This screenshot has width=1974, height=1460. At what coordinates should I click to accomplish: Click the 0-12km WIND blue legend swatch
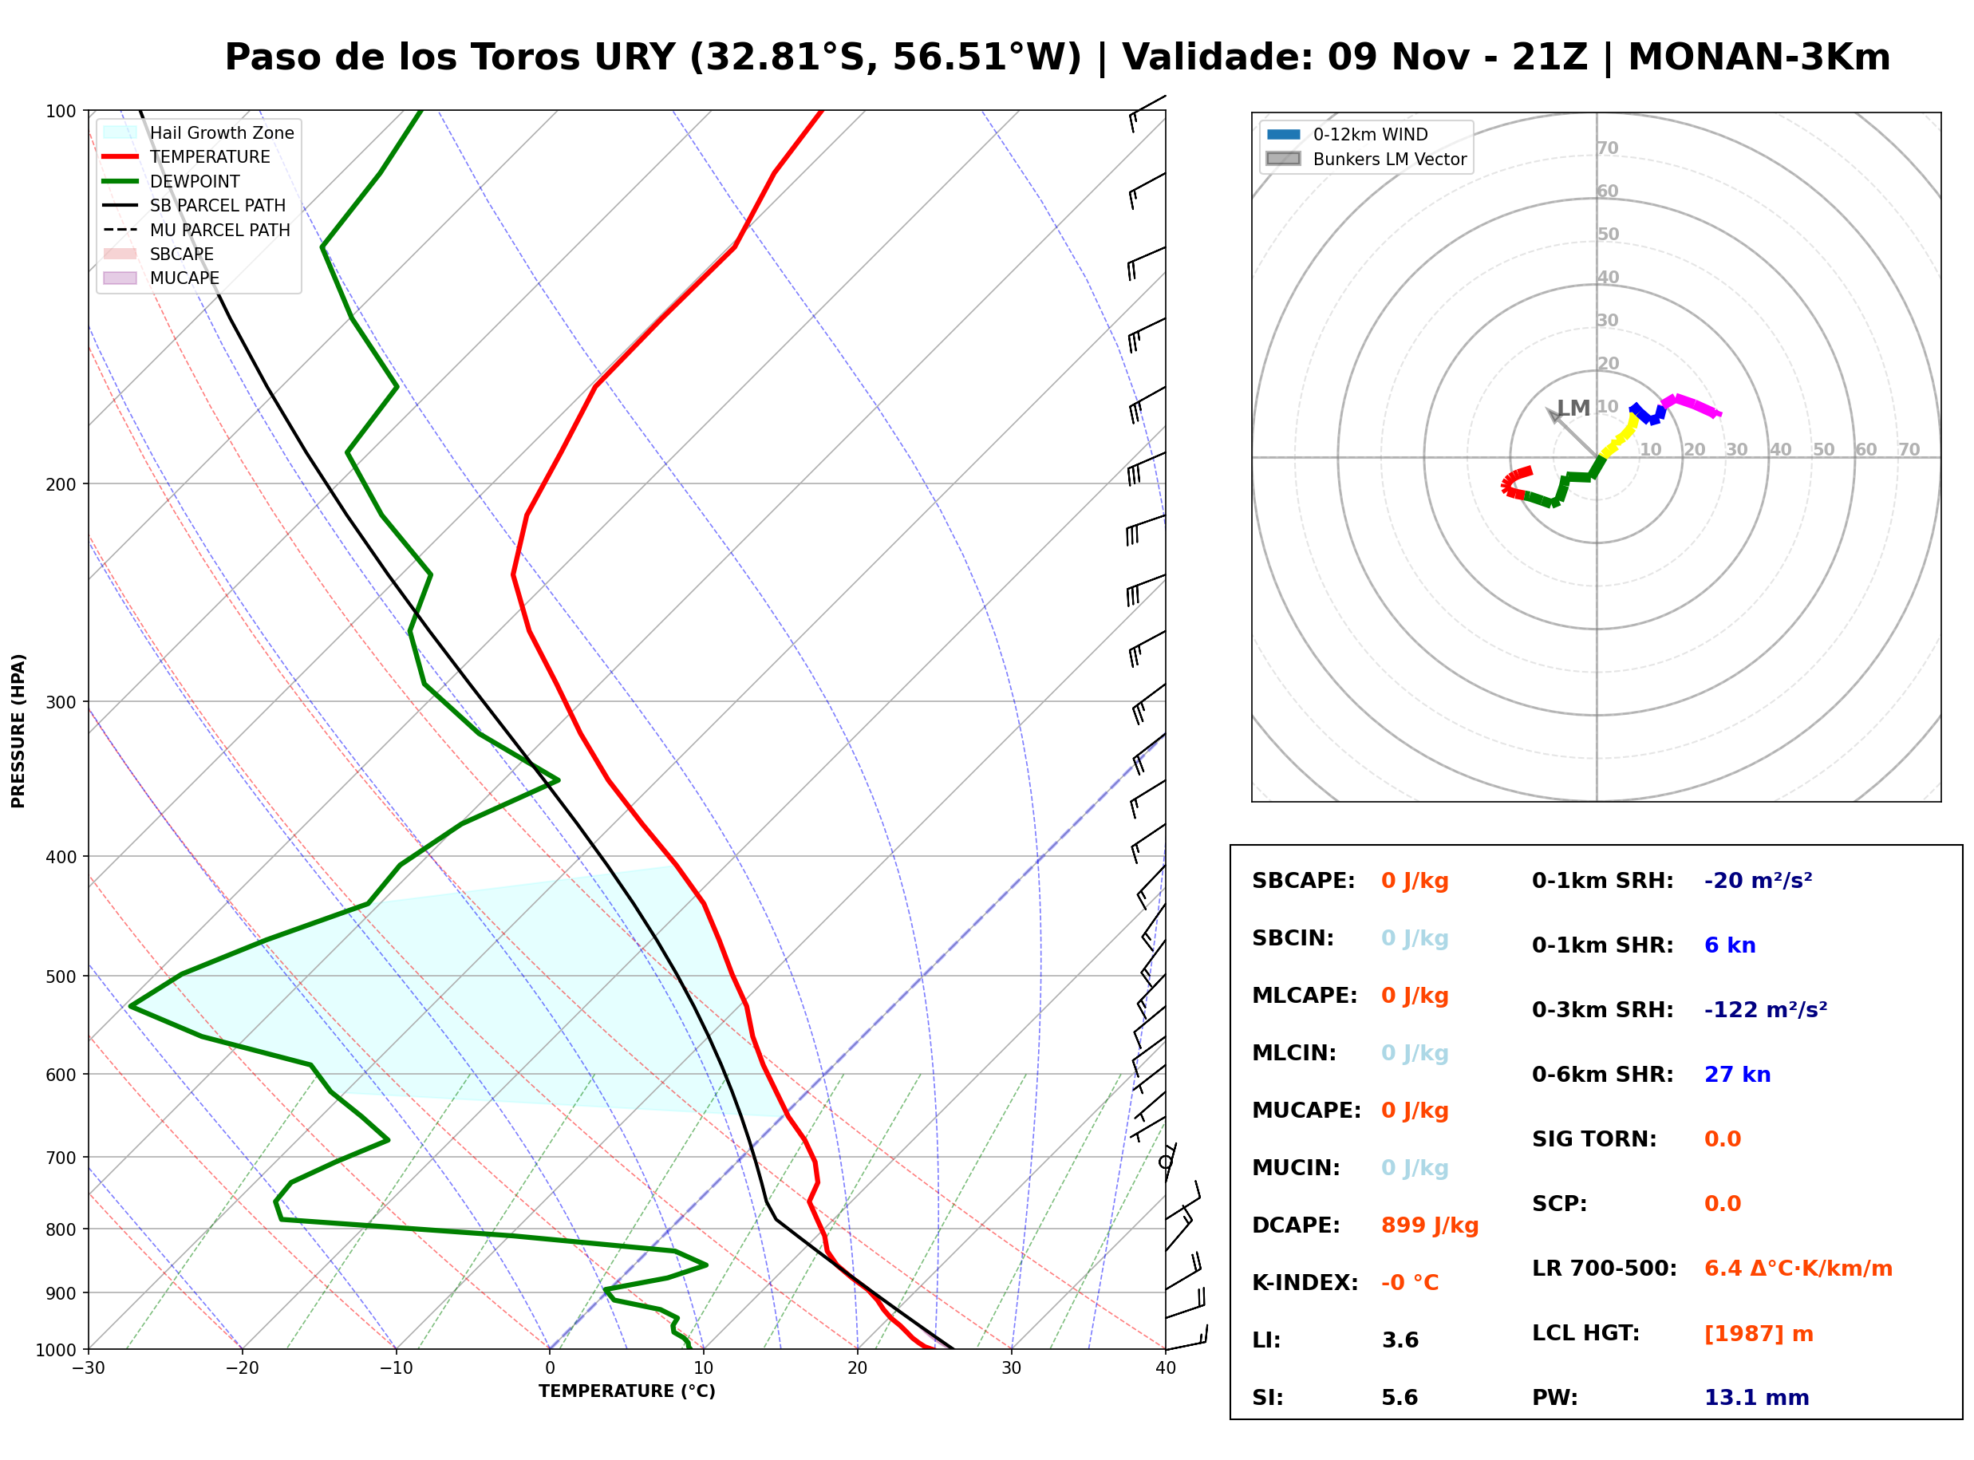tap(1283, 134)
